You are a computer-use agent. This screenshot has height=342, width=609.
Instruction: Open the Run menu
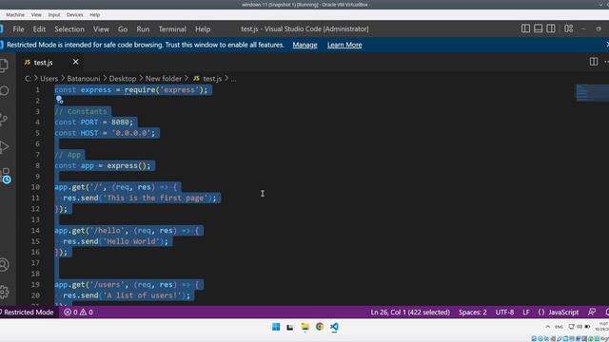point(143,29)
